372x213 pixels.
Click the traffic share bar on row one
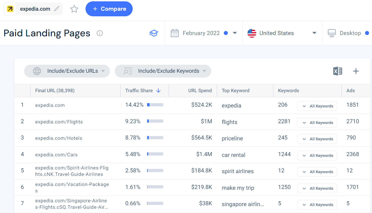tap(155, 105)
